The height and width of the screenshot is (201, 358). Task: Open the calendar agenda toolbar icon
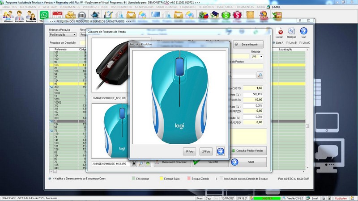coord(57,15)
